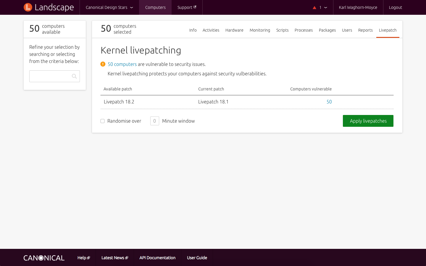Switch to the Hardware tab
This screenshot has height=266, width=426.
click(x=234, y=30)
